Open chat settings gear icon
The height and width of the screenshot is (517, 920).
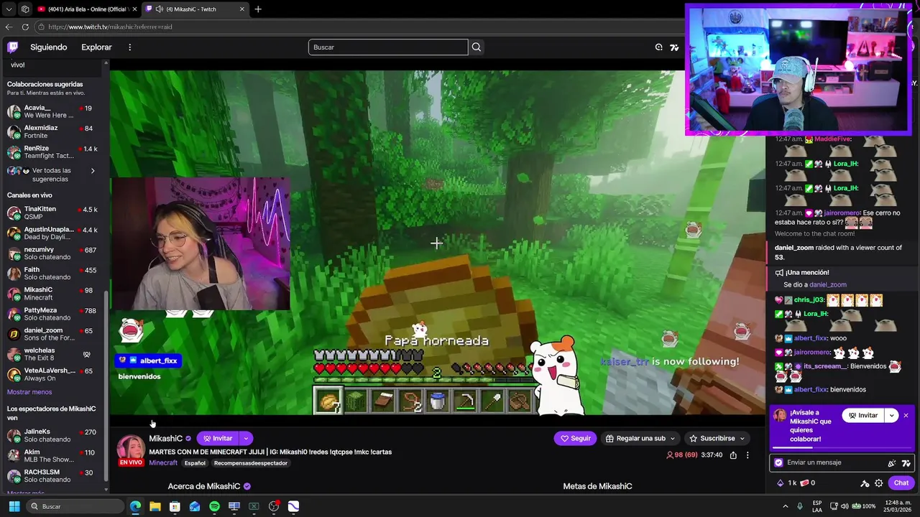[879, 483]
